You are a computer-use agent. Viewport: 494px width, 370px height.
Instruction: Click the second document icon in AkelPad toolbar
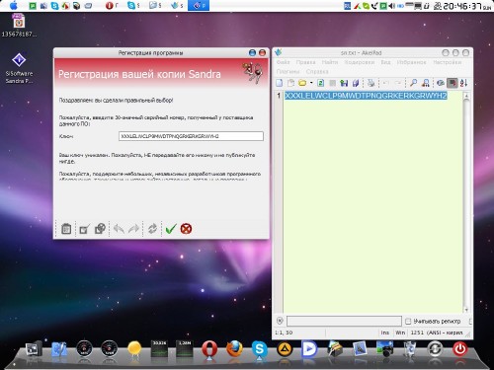(290, 83)
